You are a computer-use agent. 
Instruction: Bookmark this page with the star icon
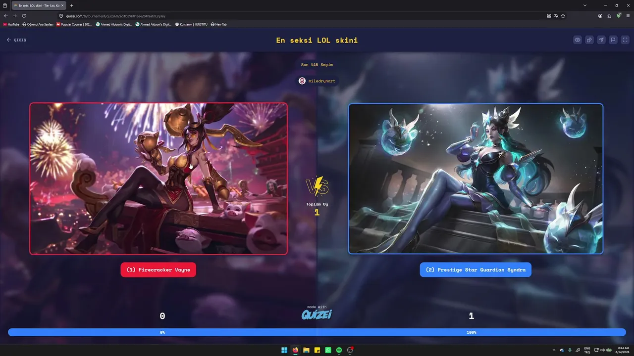pyautogui.click(x=563, y=16)
